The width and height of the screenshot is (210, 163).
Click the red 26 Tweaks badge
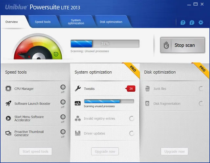pyautogui.click(x=130, y=88)
